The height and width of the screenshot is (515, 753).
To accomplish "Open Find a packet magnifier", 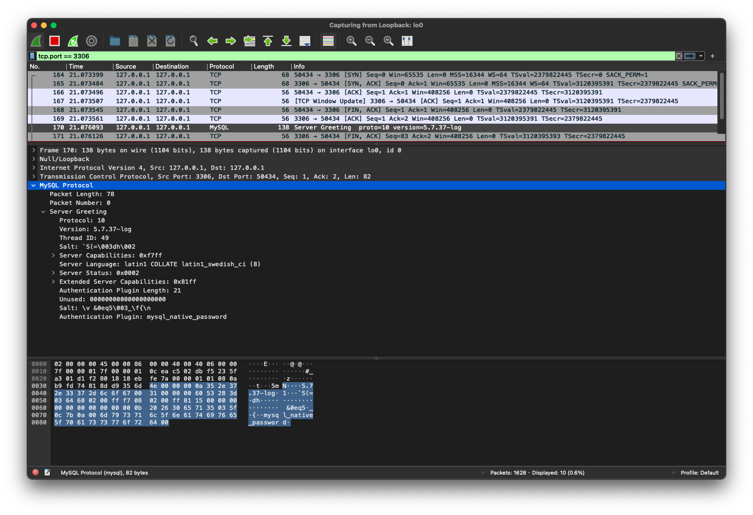I will (x=194, y=41).
